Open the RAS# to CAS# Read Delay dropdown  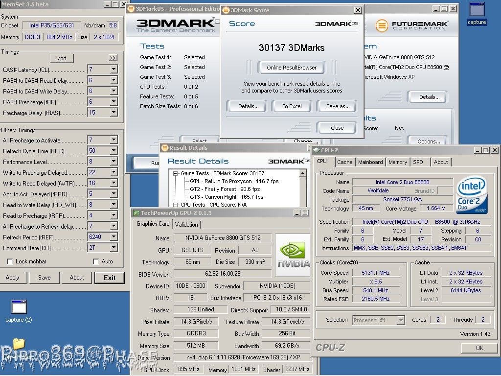pos(114,80)
